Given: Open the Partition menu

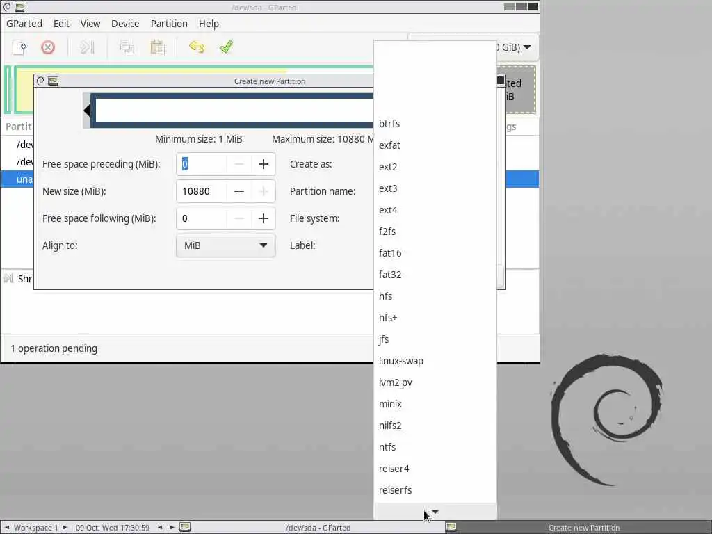Looking at the screenshot, I should pos(169,24).
